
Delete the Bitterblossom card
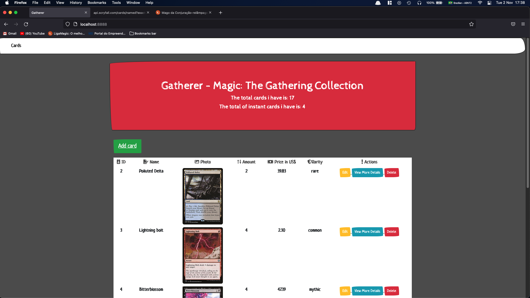[x=392, y=291]
